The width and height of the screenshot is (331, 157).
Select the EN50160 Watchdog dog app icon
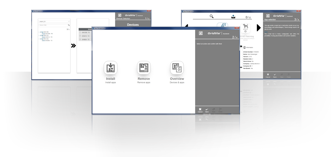(x=245, y=29)
